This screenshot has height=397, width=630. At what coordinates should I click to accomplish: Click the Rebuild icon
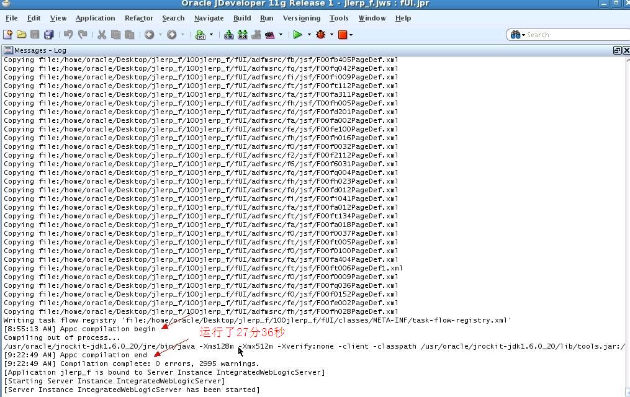pos(242,35)
